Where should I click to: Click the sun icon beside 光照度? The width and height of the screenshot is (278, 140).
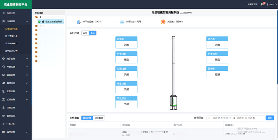click(x=163, y=21)
